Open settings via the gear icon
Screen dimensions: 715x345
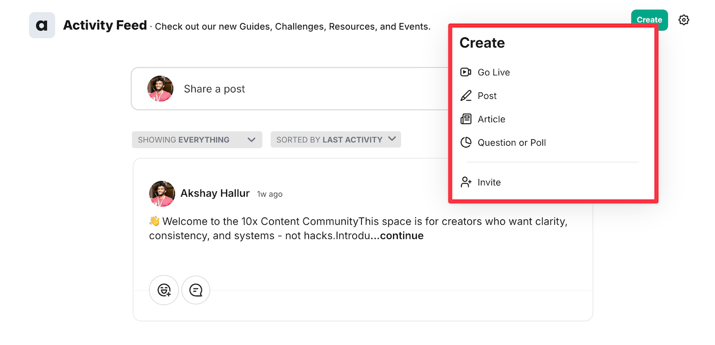coord(684,20)
